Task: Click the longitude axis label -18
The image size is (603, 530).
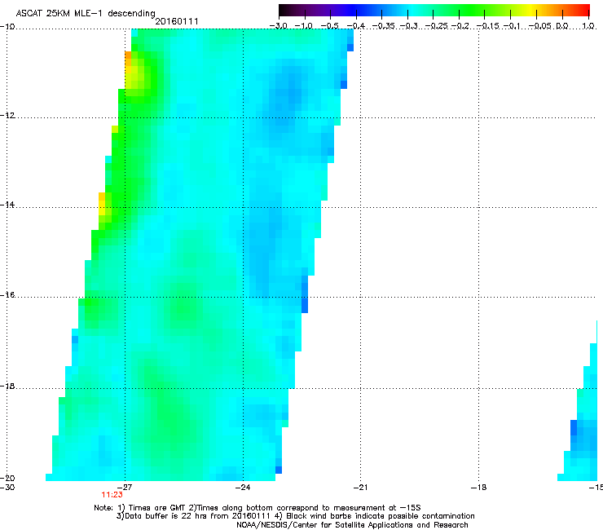Action: 478,487
